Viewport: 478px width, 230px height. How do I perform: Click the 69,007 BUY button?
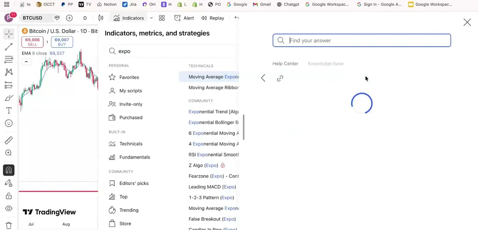point(62,42)
